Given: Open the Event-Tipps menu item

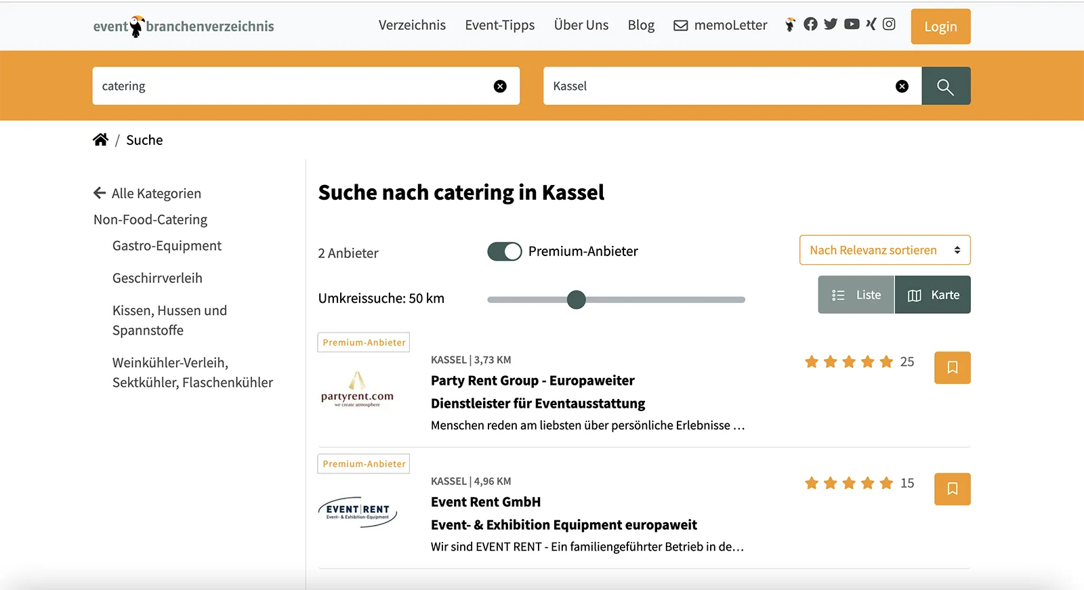Looking at the screenshot, I should pyautogui.click(x=500, y=25).
